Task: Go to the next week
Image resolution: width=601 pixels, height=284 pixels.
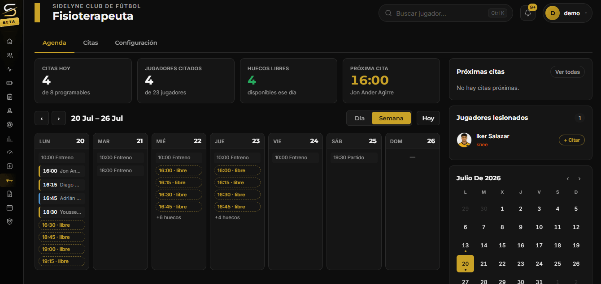Action: tap(59, 118)
